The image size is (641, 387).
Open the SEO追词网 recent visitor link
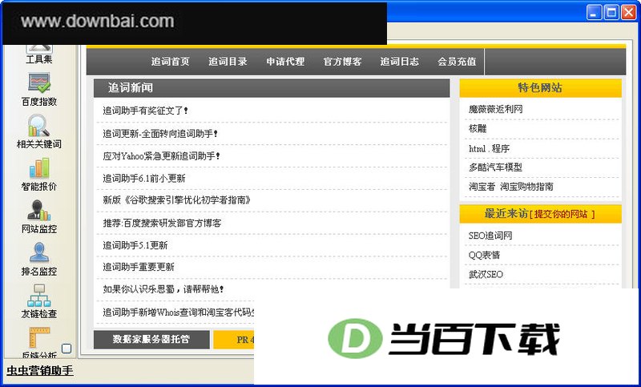click(x=490, y=236)
